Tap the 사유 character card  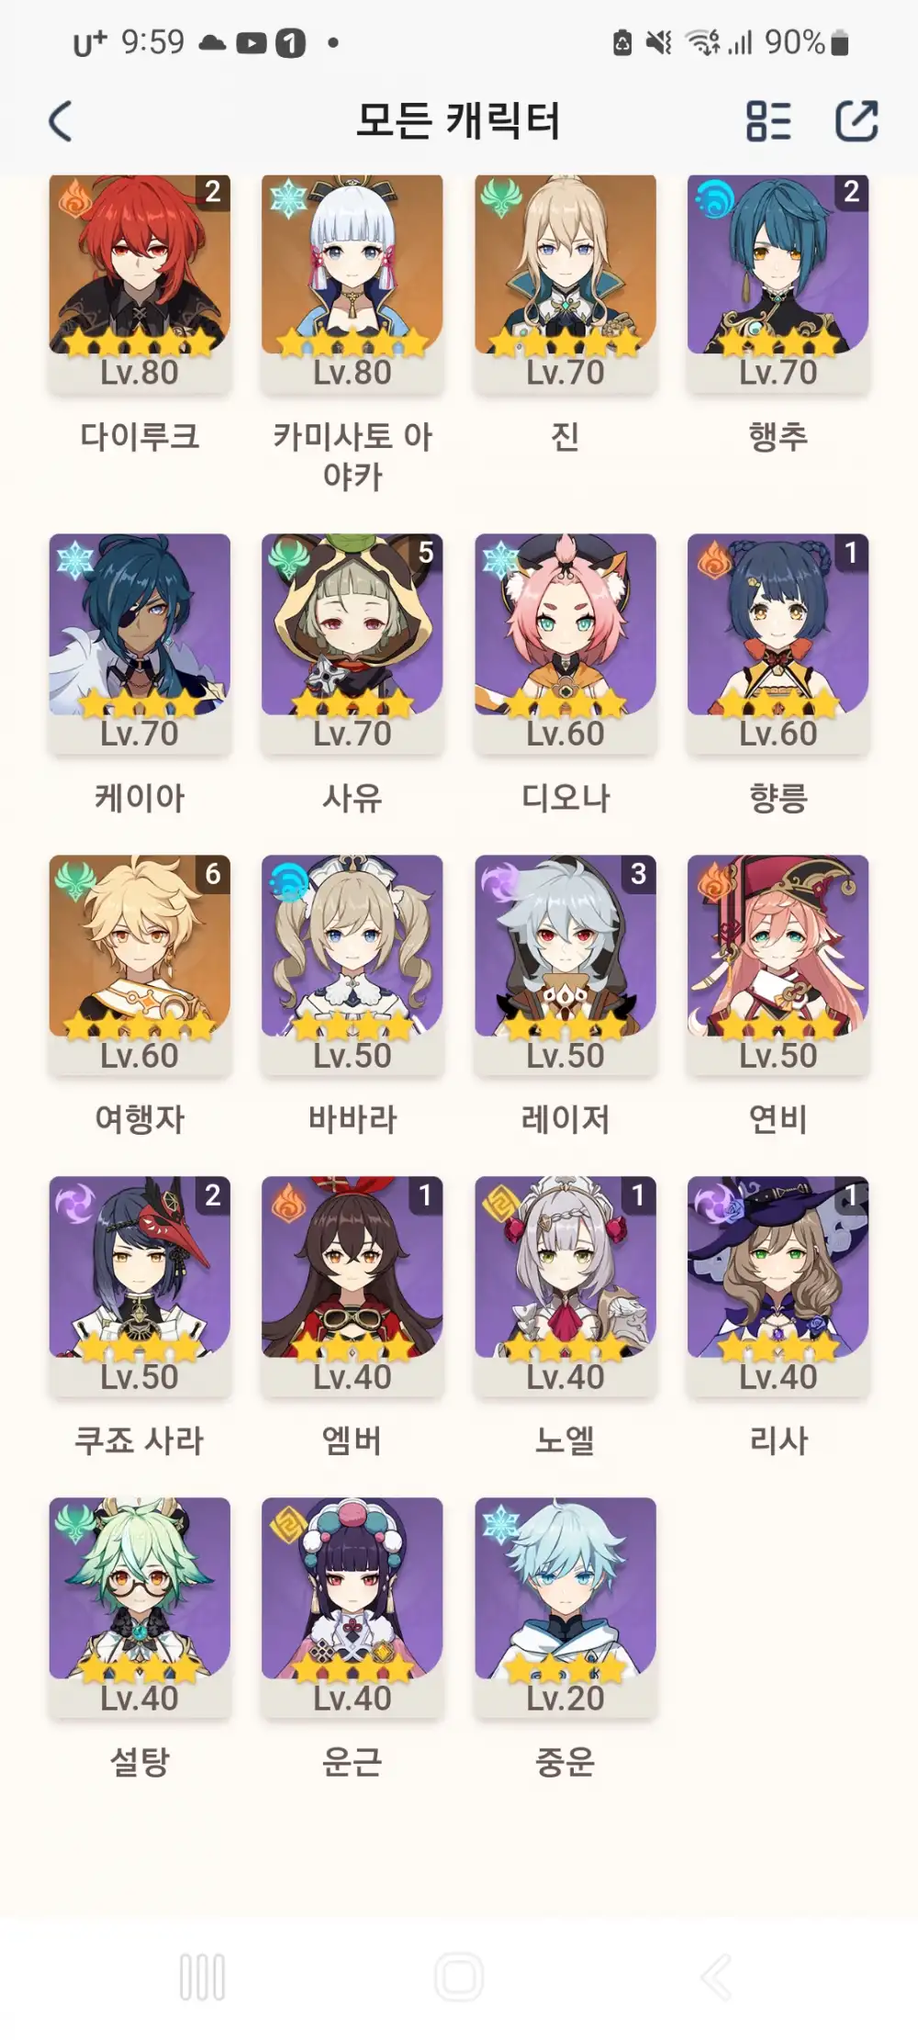click(x=353, y=645)
